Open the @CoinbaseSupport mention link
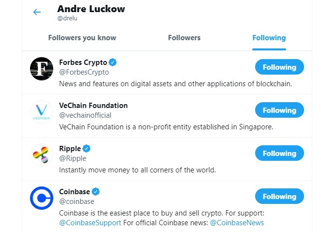Screen dimensions: 321x232 [x=90, y=223]
